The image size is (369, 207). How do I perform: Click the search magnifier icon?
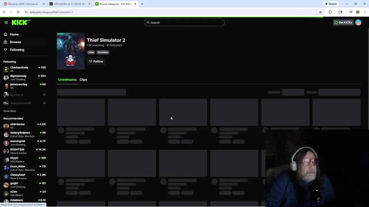tap(148, 22)
